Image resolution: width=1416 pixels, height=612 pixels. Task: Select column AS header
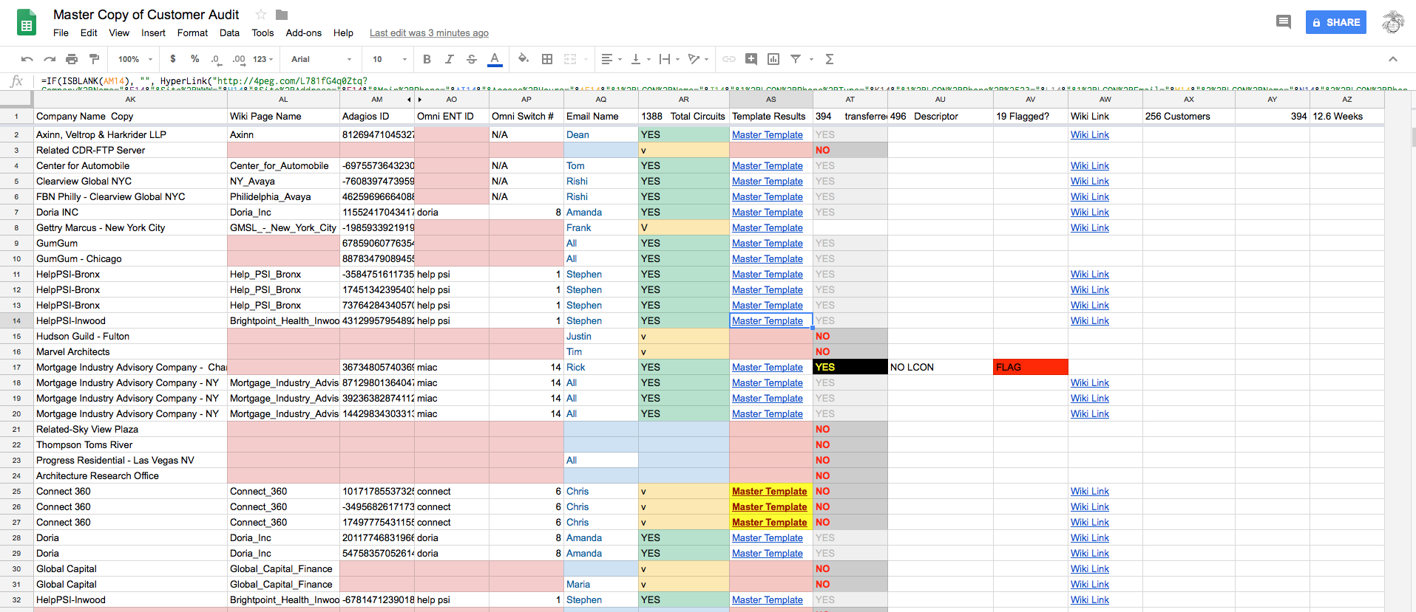point(770,99)
